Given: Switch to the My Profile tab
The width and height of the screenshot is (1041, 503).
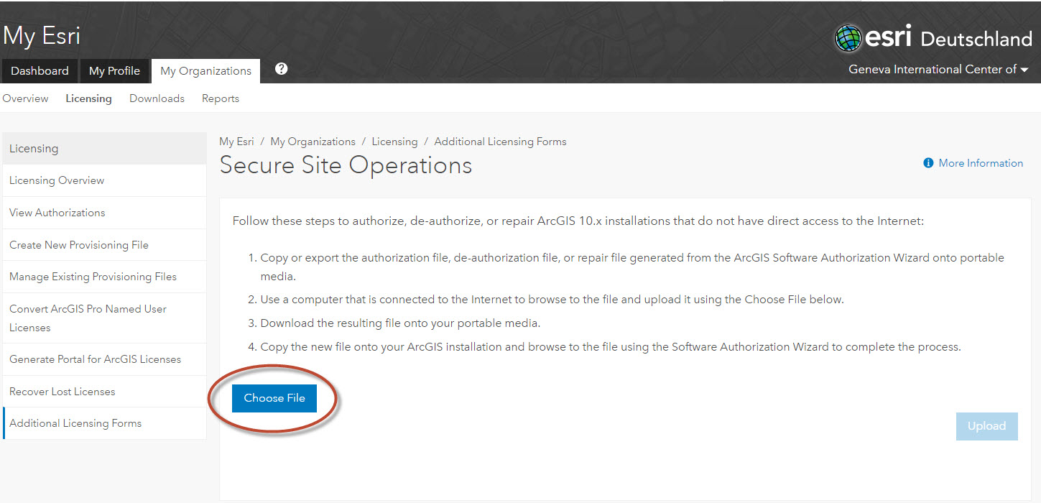Looking at the screenshot, I should click(114, 70).
